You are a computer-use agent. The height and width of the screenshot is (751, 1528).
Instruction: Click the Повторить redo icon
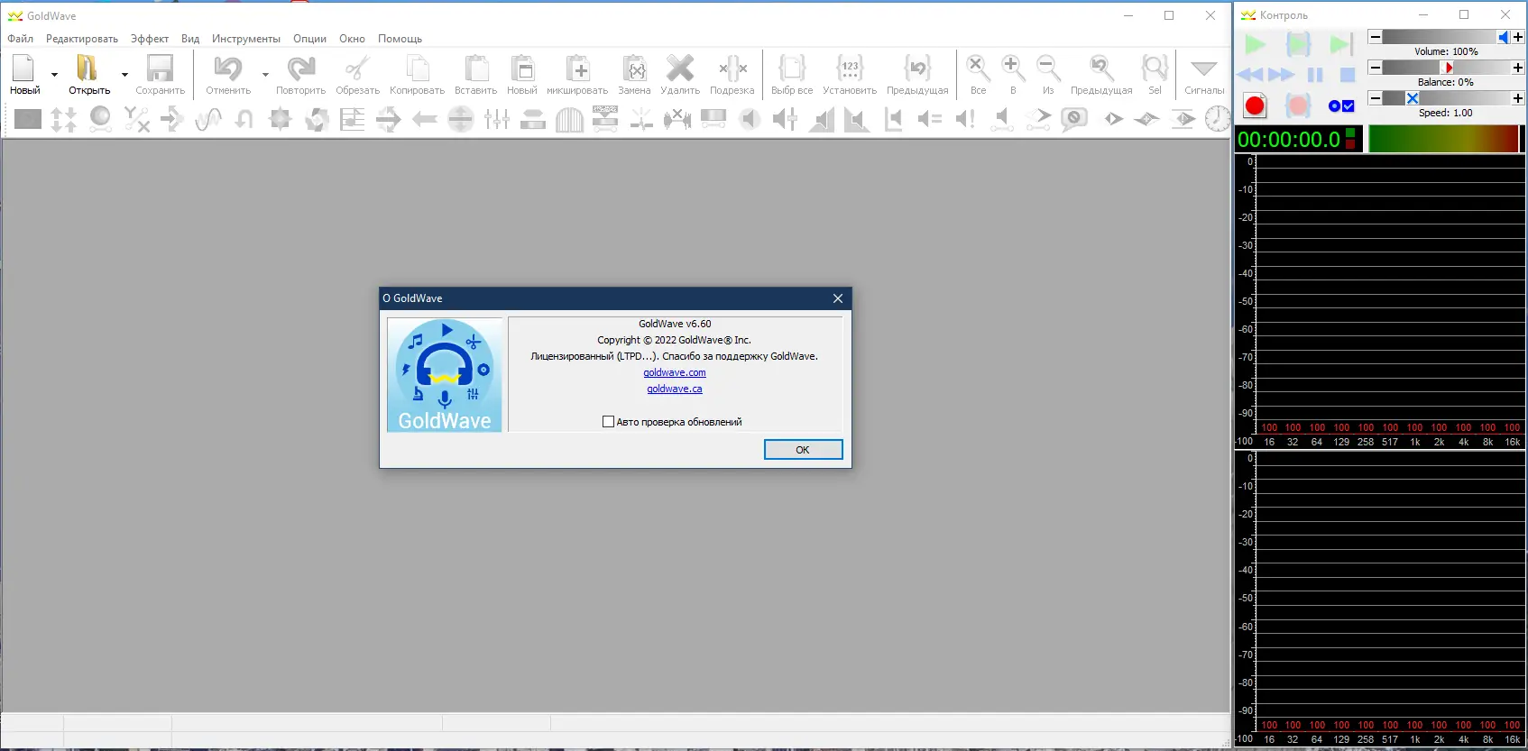[x=300, y=69]
